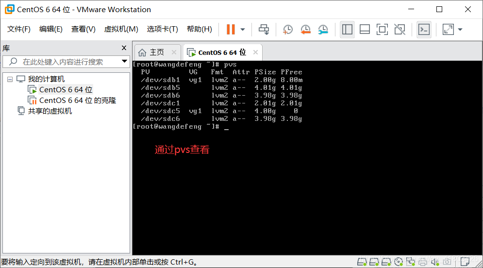This screenshot has height=268, width=483.
Task: Click the PFree column header in terminal
Action: click(291, 72)
